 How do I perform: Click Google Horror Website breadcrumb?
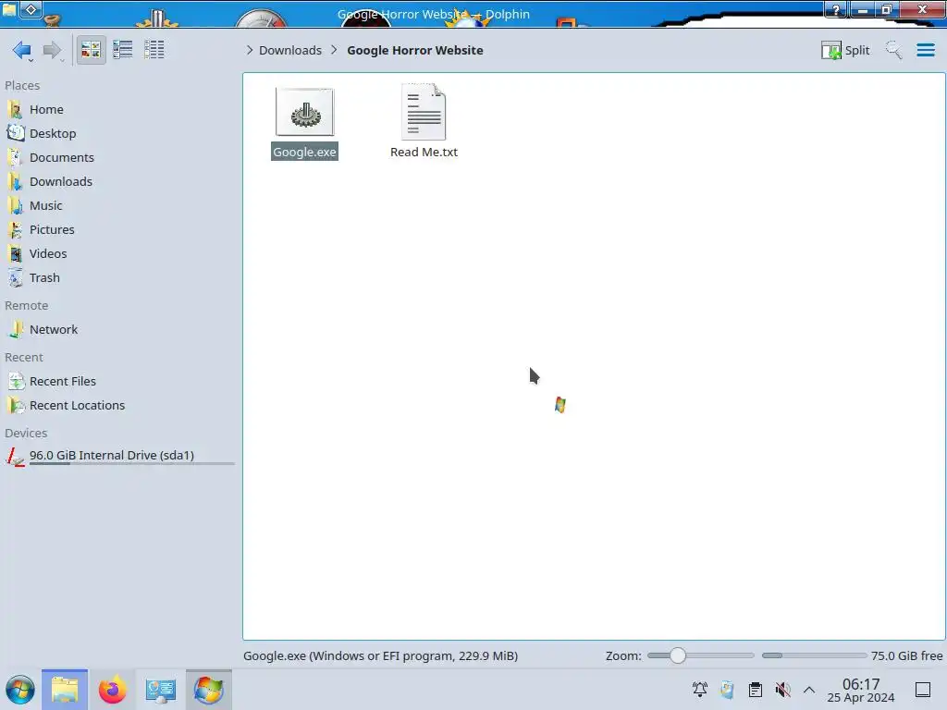tap(415, 50)
